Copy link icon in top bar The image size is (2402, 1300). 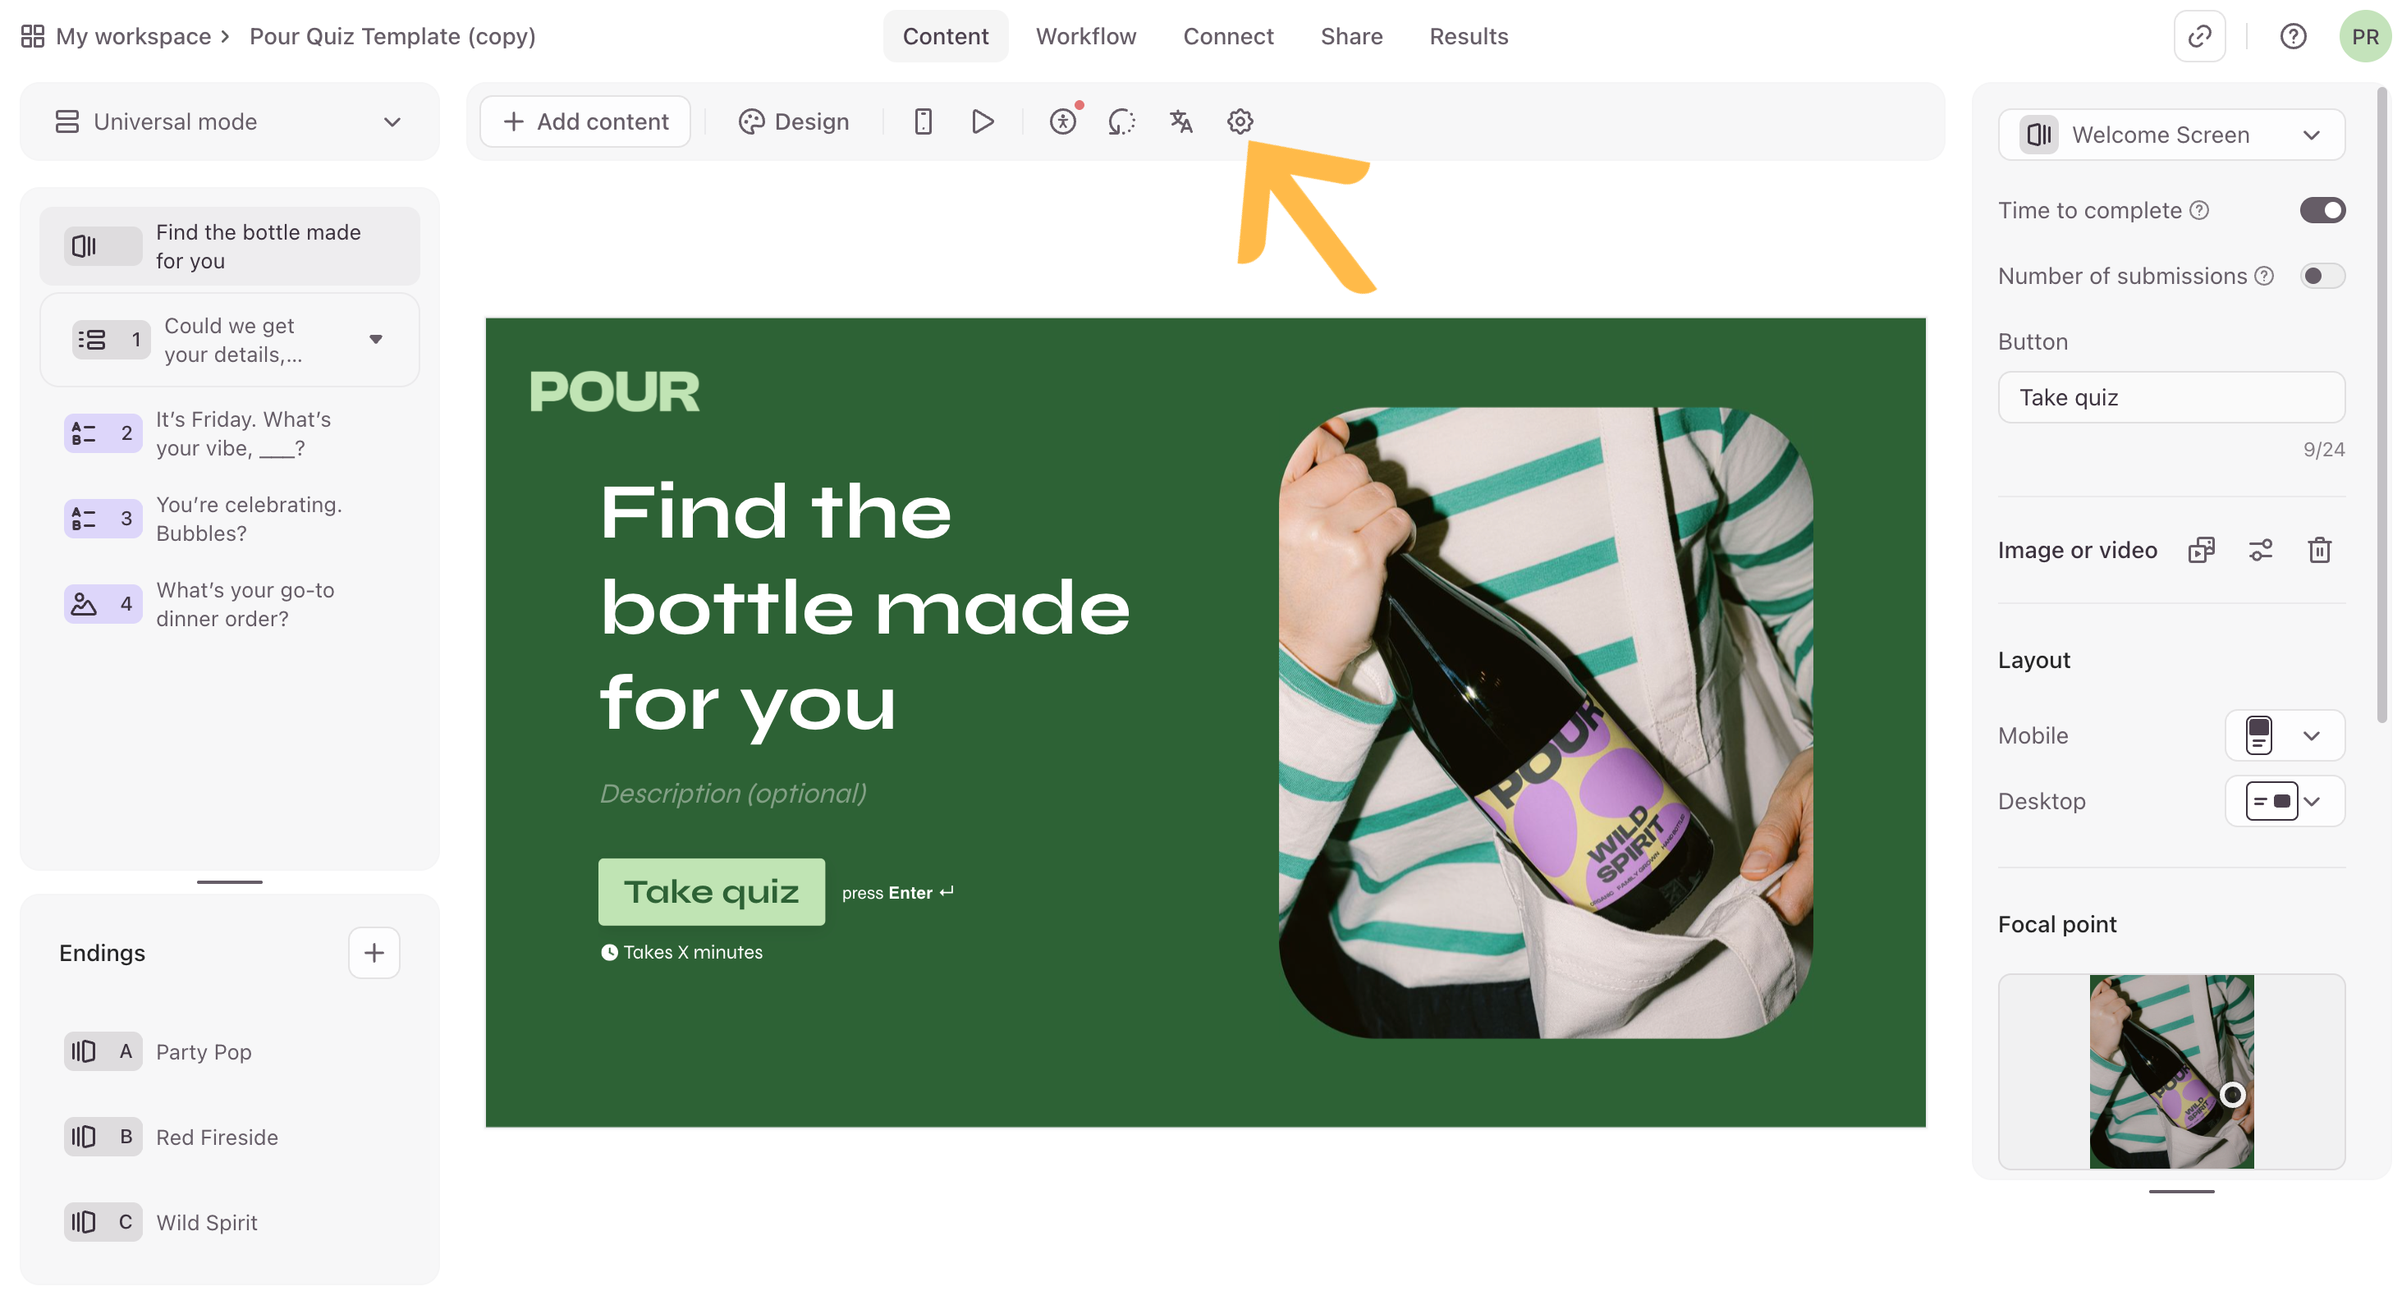[x=2198, y=36]
